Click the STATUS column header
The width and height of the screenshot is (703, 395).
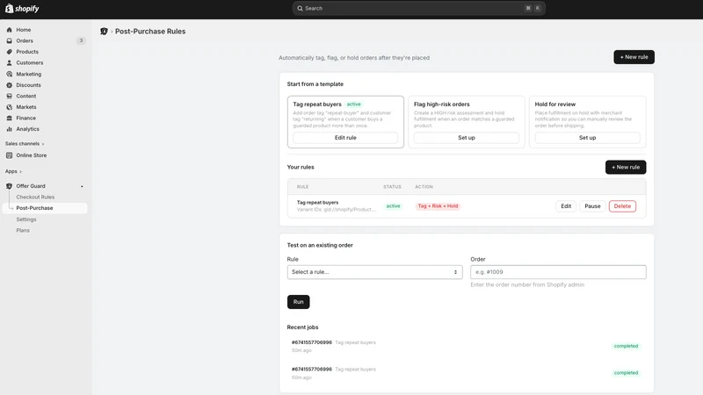pos(392,187)
